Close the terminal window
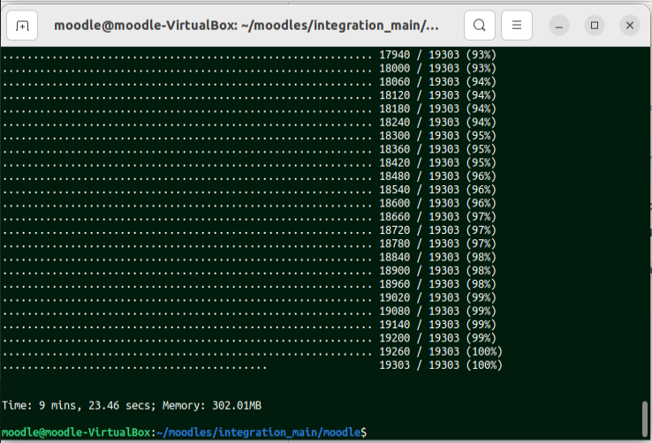The height and width of the screenshot is (443, 652). pos(630,26)
